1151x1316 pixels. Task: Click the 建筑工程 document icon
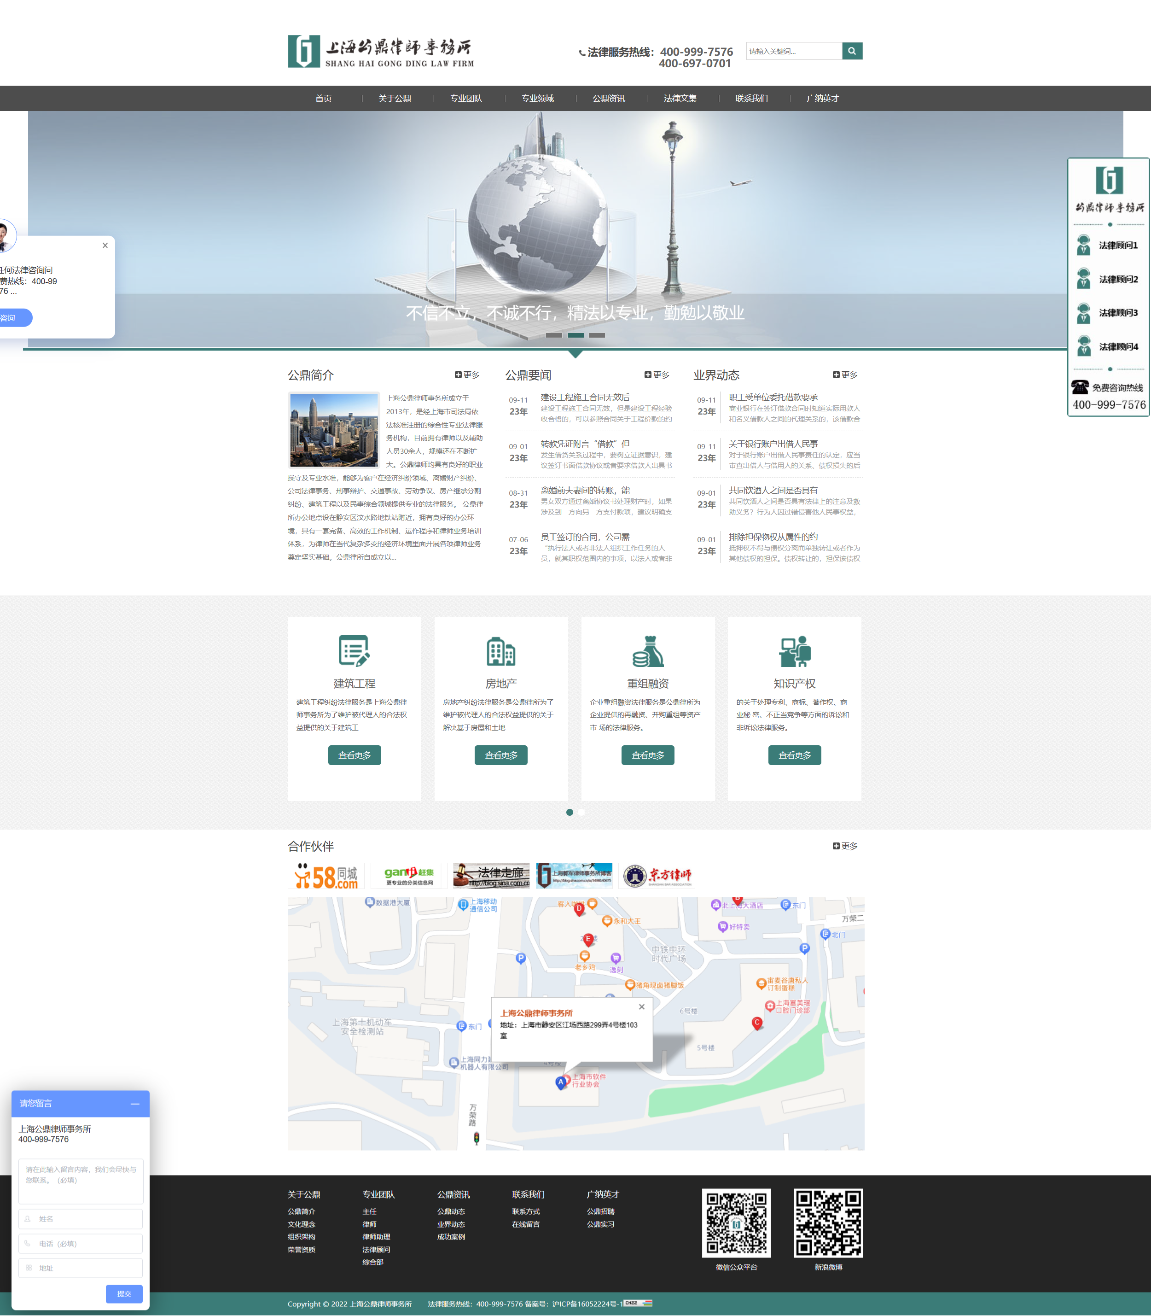click(x=354, y=650)
